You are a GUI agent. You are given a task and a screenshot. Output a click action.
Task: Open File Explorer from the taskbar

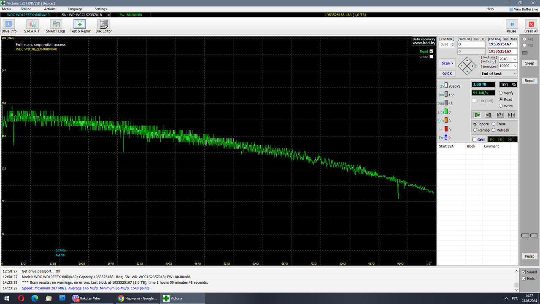[x=49, y=298]
